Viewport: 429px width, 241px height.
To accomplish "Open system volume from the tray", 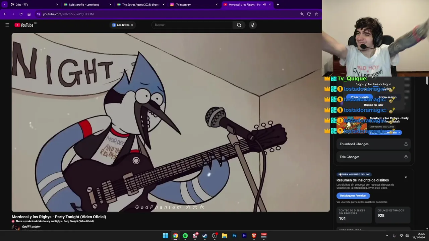I will point(407,236).
